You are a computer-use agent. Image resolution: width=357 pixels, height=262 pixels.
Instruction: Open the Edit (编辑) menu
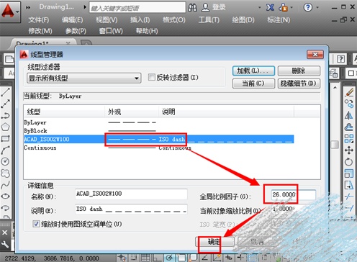pyautogui.click(x=73, y=20)
